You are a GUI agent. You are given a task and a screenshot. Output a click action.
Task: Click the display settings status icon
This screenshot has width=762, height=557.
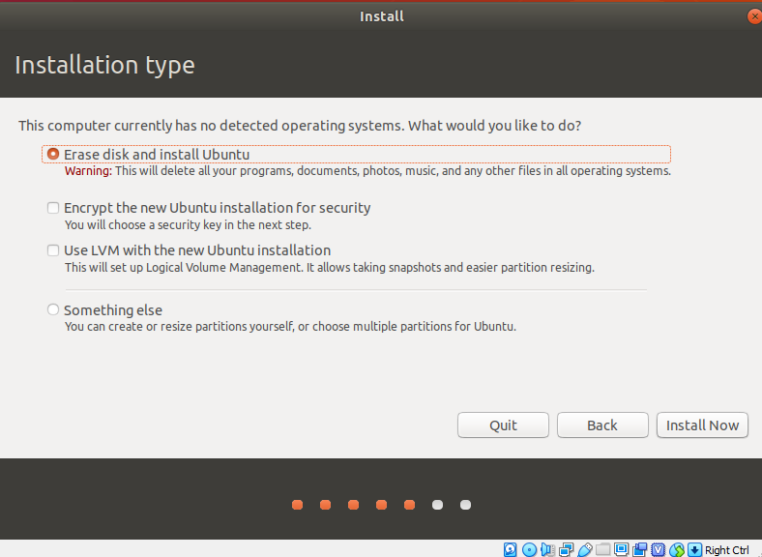[x=621, y=549]
